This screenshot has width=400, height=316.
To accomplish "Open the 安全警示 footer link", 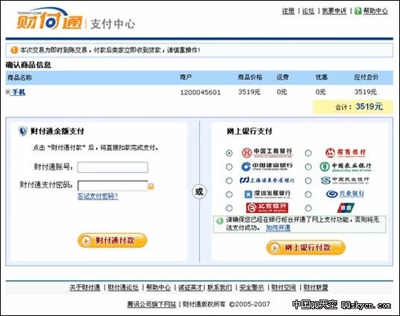I will [x=251, y=288].
